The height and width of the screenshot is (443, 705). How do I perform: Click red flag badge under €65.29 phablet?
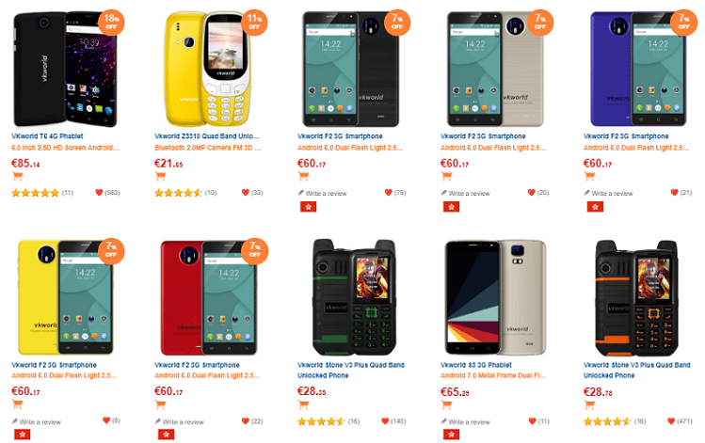tap(452, 435)
